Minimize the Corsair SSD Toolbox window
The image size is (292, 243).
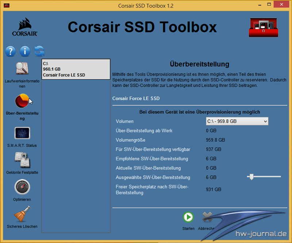(x=260, y=5)
